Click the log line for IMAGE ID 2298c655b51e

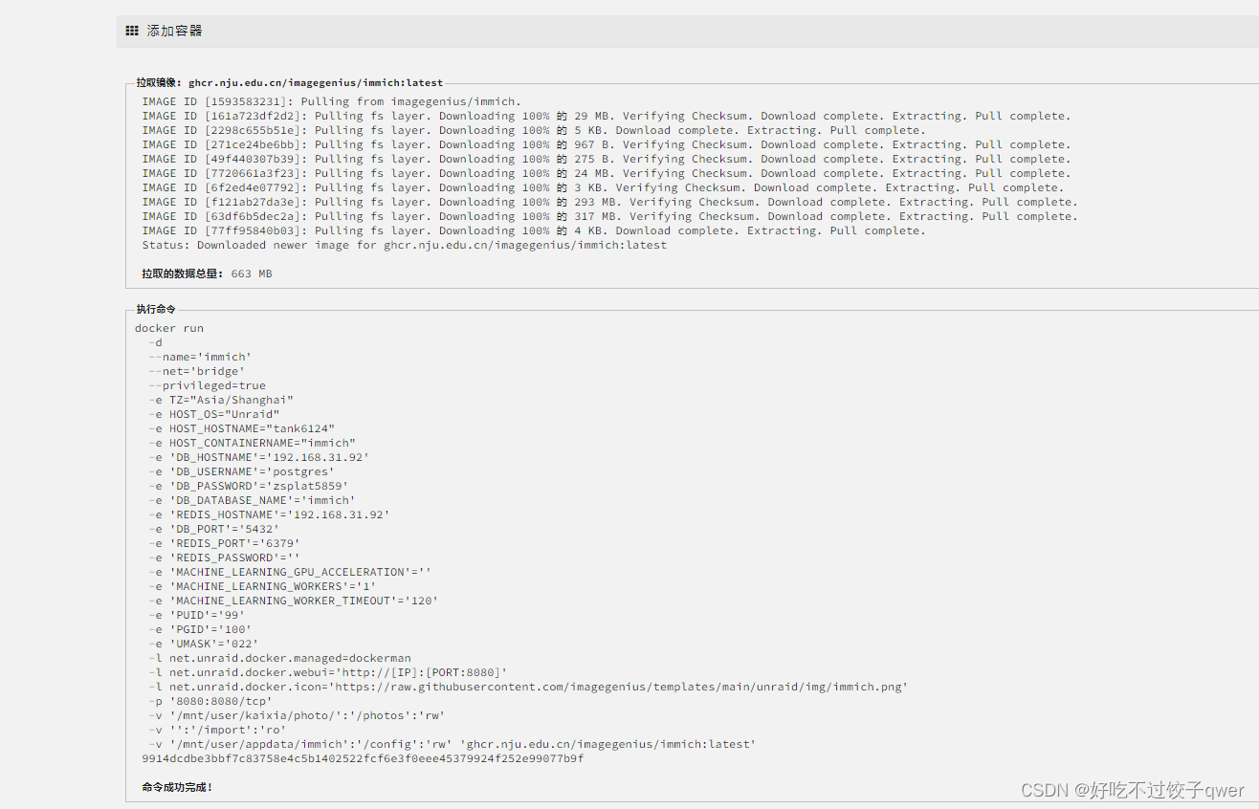click(534, 130)
